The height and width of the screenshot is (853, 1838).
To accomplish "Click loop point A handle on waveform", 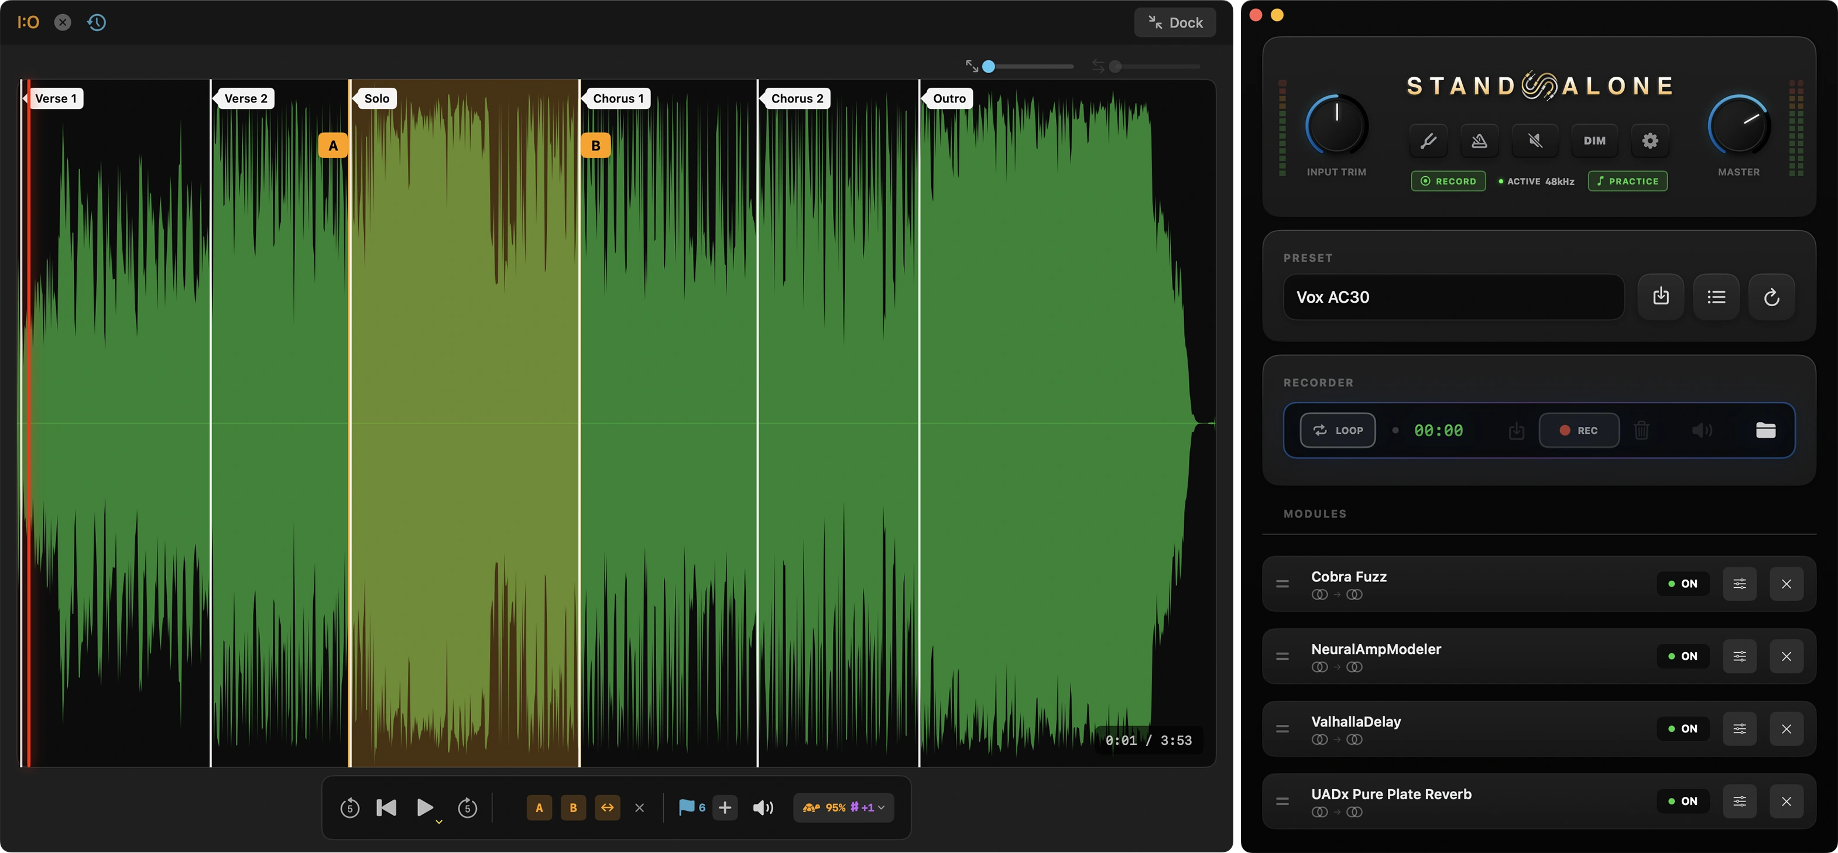I will tap(333, 146).
